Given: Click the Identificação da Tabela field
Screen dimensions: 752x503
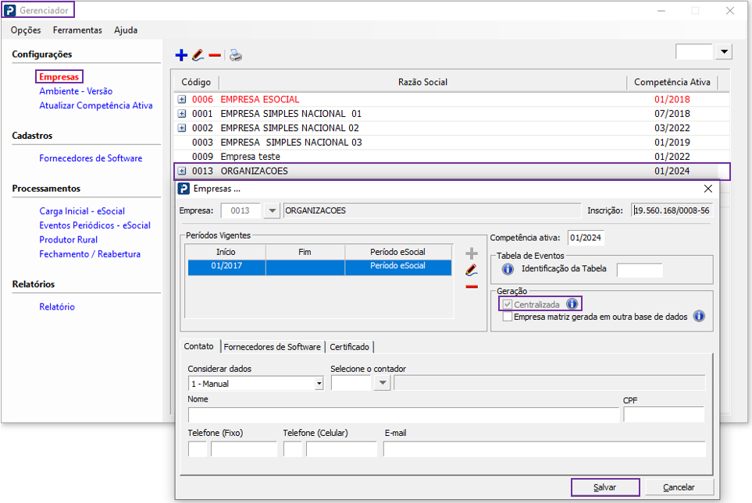Looking at the screenshot, I should [640, 270].
